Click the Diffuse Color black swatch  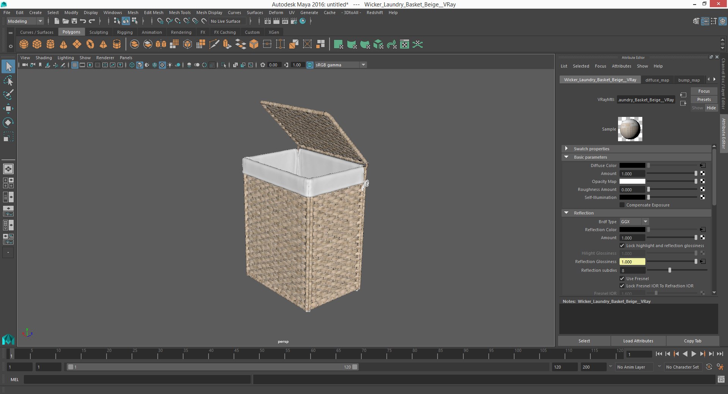pyautogui.click(x=632, y=165)
